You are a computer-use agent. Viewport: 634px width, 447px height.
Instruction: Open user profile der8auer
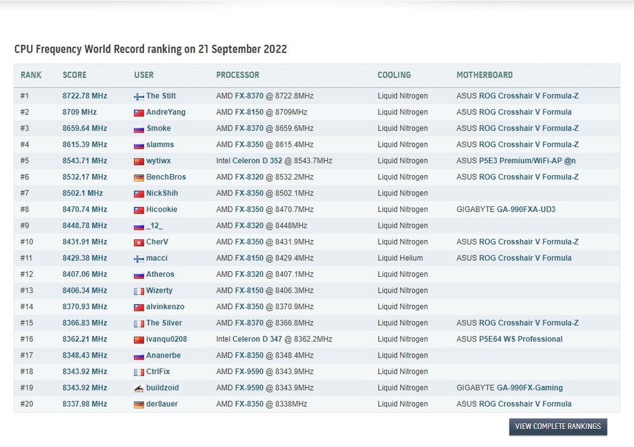162,404
